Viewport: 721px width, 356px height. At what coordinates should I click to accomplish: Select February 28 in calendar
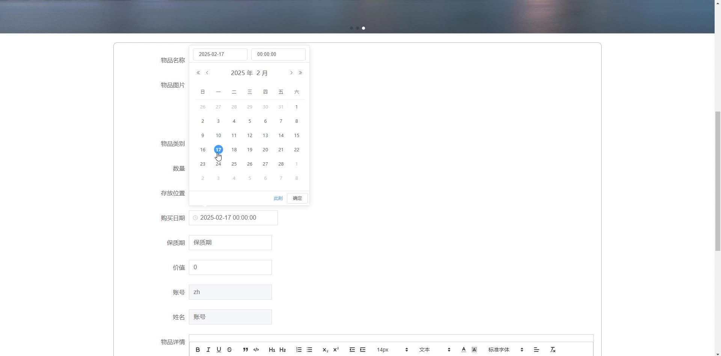click(281, 164)
